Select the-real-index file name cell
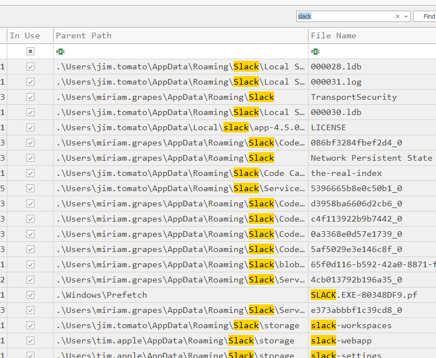 coord(346,173)
